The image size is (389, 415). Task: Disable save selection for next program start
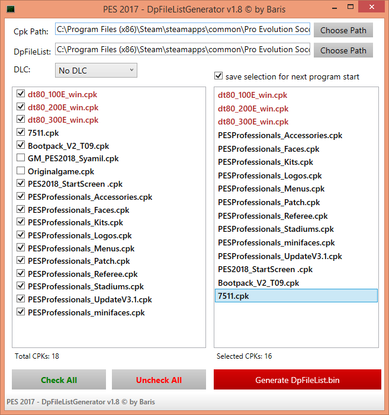point(218,76)
